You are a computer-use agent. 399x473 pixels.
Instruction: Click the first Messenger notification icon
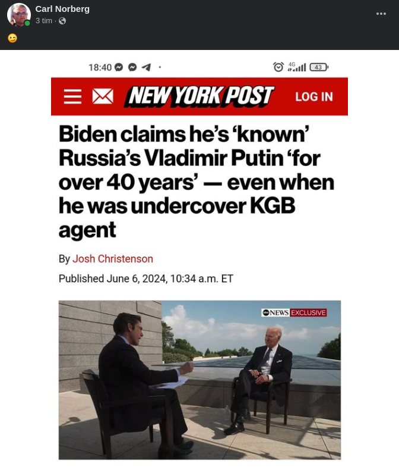point(119,67)
